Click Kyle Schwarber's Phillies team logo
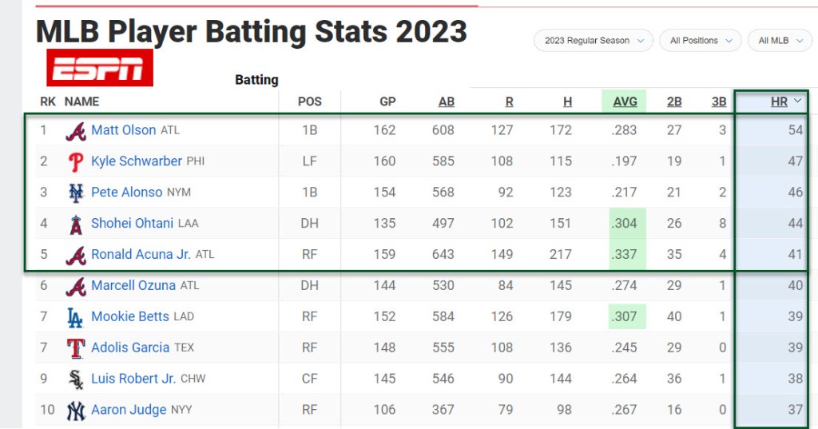Image resolution: width=818 pixels, height=429 pixels. 76,161
